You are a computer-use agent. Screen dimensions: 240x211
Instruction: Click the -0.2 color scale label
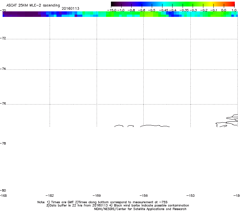(204, 10)
